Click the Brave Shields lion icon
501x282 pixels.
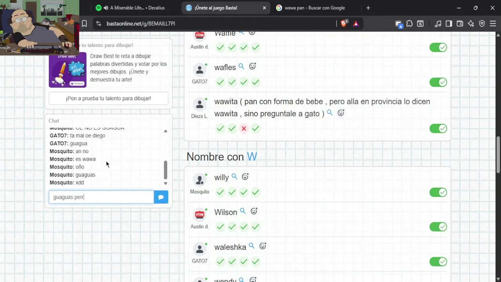point(344,23)
